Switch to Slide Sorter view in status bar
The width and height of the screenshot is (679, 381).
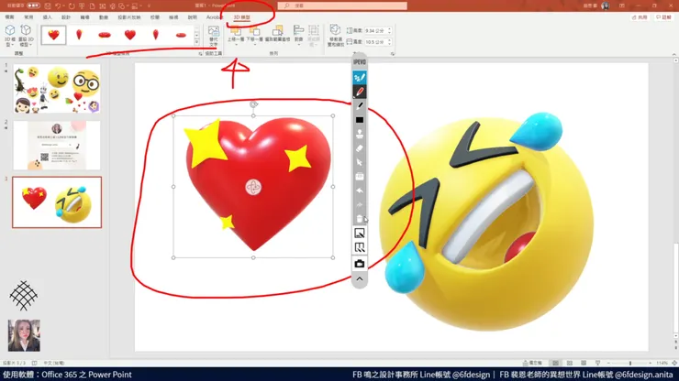click(570, 363)
